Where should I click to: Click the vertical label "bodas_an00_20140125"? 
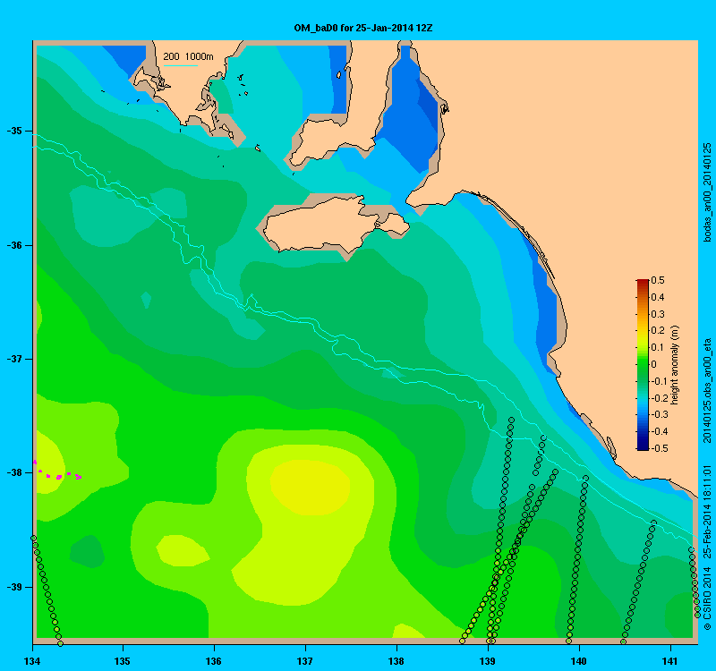tap(707, 192)
